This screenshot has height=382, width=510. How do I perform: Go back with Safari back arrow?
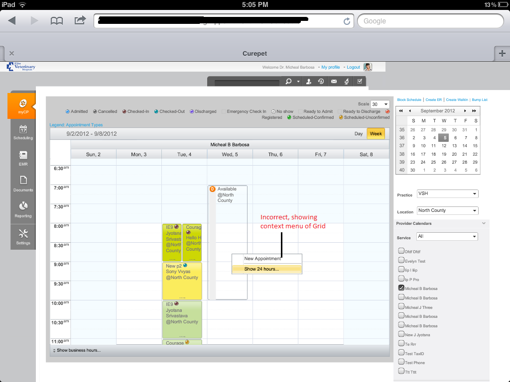coord(12,21)
